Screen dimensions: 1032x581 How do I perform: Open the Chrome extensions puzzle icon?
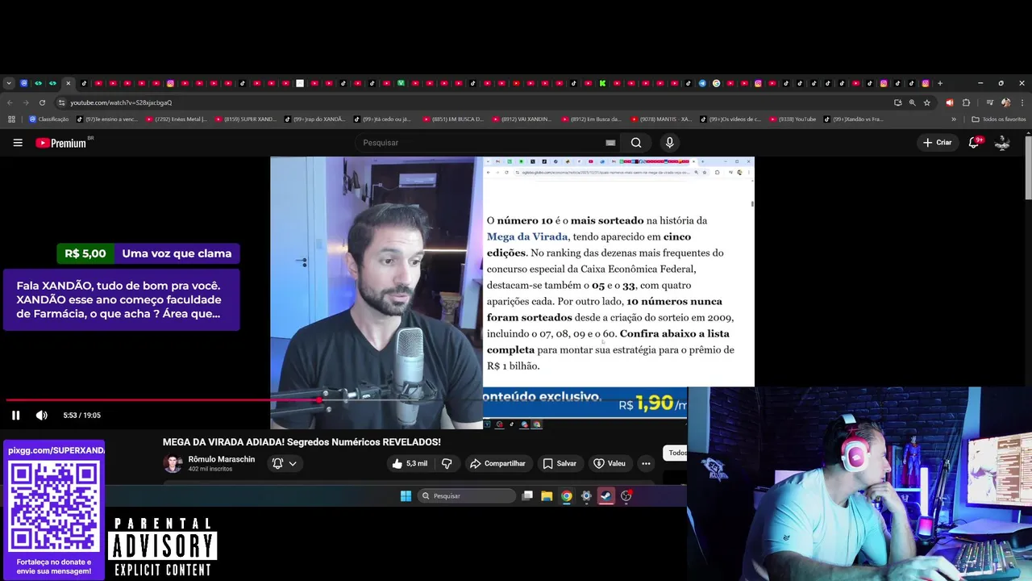tap(966, 102)
